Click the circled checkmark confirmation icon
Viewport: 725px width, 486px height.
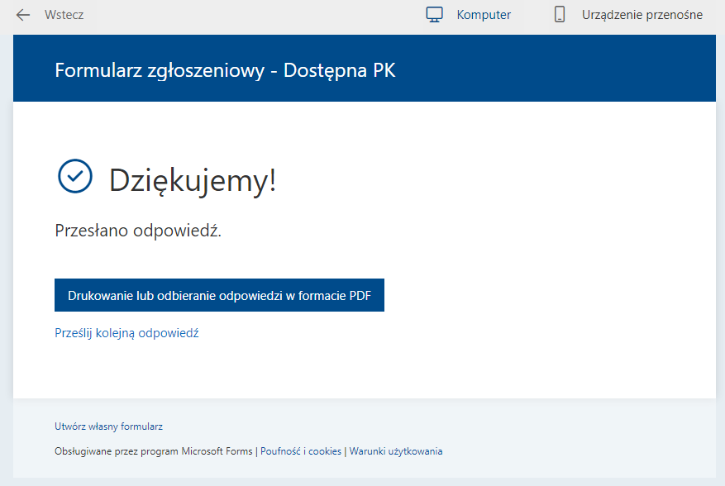[74, 176]
